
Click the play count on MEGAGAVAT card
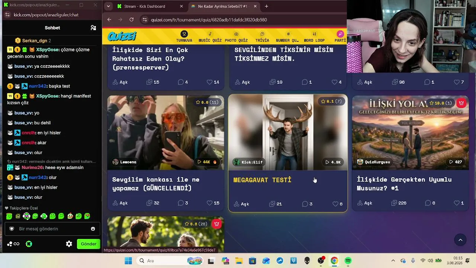tap(333, 162)
